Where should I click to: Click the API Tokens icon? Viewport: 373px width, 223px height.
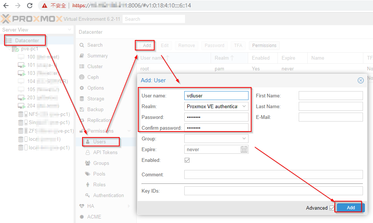88,152
